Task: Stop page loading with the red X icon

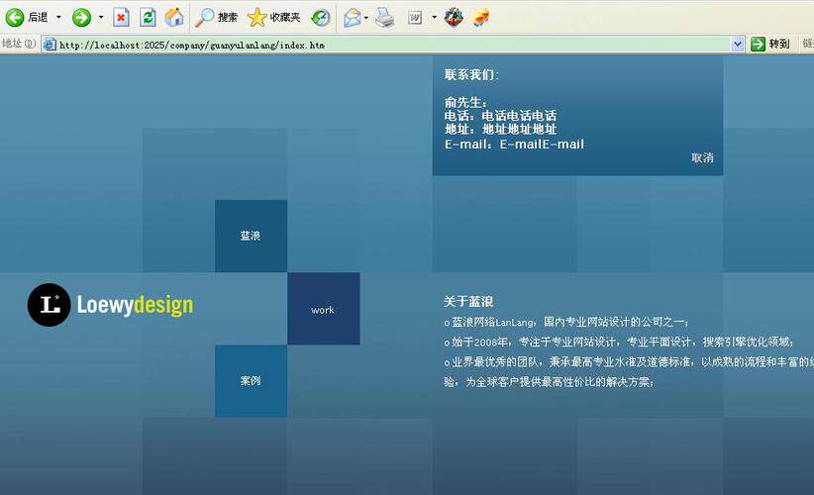Action: click(x=121, y=18)
